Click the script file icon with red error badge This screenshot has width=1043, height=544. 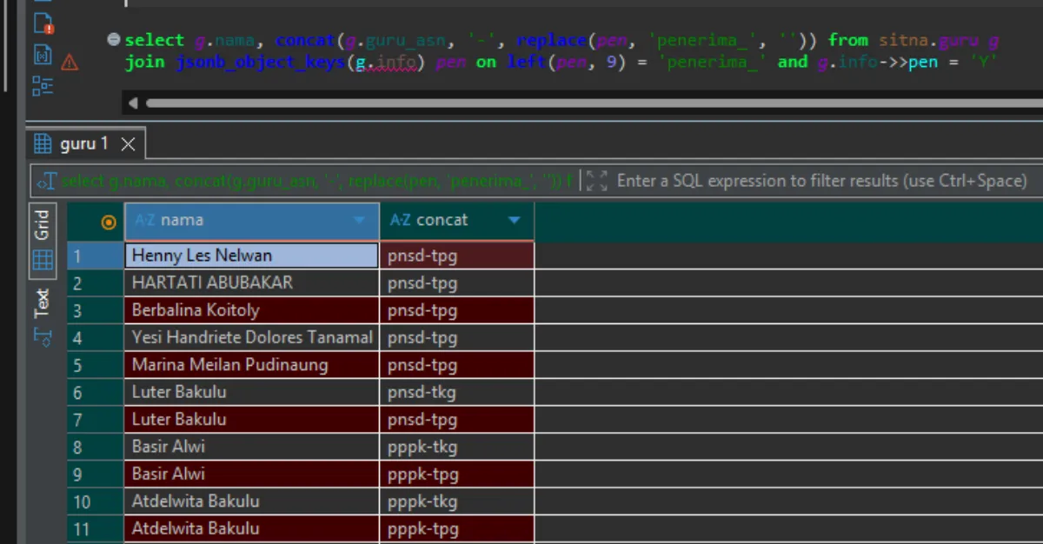[43, 25]
